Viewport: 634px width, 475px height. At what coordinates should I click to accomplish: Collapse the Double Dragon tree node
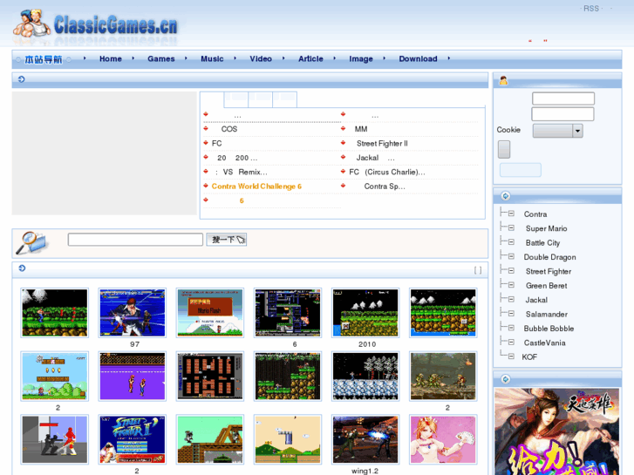coord(511,256)
